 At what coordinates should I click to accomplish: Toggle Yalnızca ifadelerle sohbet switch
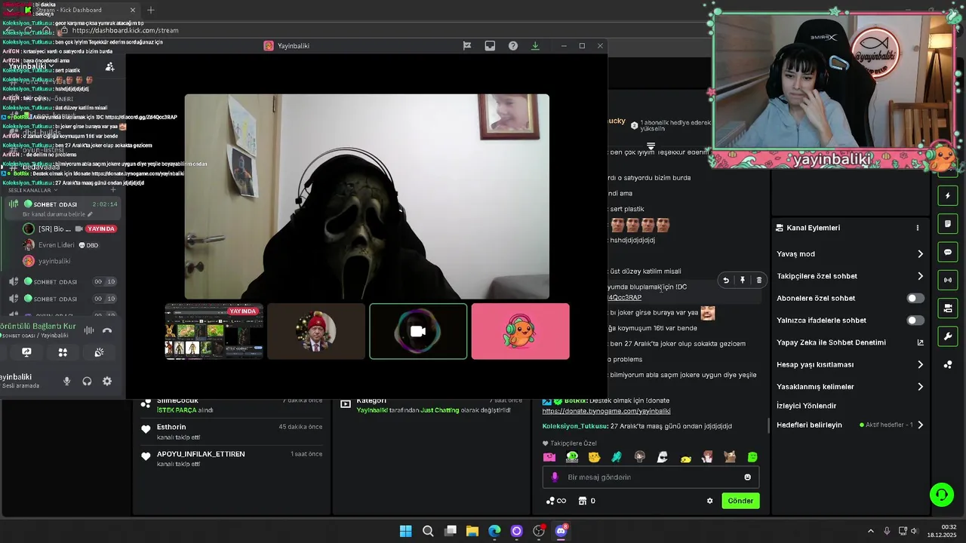[915, 321]
